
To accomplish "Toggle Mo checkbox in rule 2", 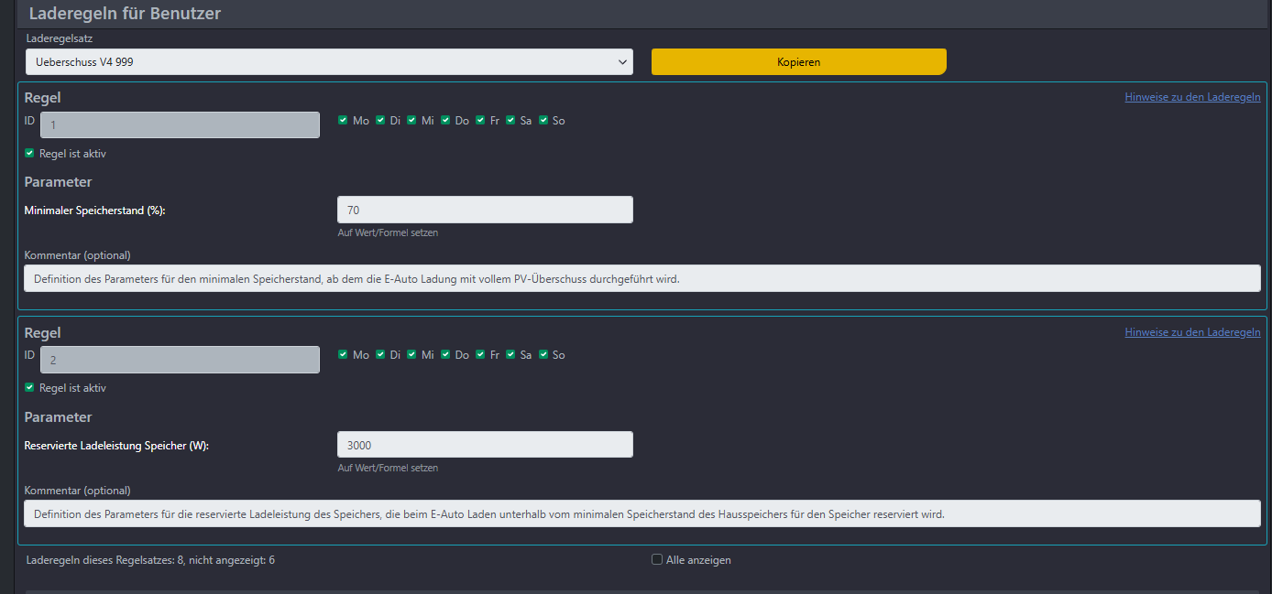I will tap(343, 354).
